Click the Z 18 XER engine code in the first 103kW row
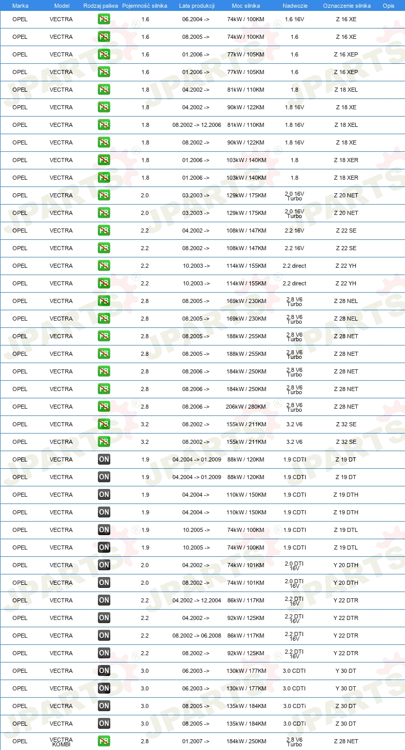Viewport: 405px width, 750px height. (x=346, y=160)
